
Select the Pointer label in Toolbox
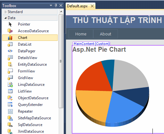(24, 24)
